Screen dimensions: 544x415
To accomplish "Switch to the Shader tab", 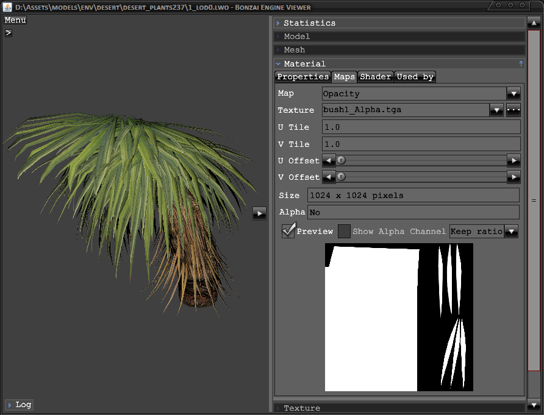I will point(375,77).
